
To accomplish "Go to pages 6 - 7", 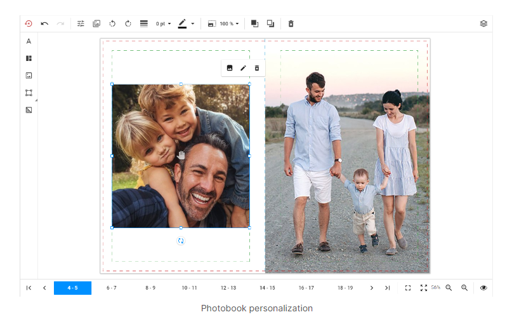I will [x=112, y=288].
